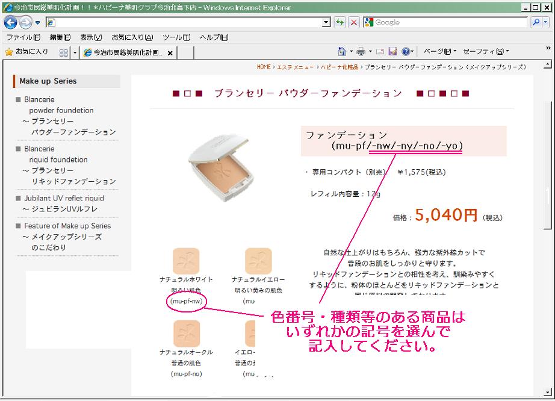Open the お気に入り(A) menu

click(132, 37)
